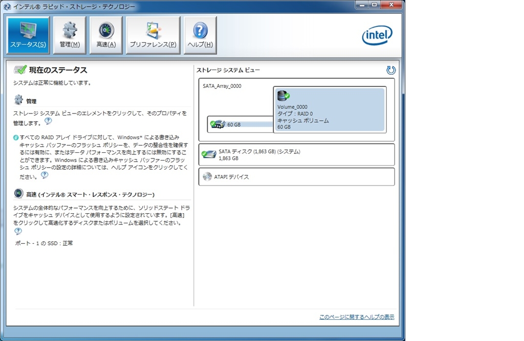Screen dimensions: 524x341
Task: Click the gear icon beside 管理 heading
Action: pyautogui.click(x=19, y=100)
